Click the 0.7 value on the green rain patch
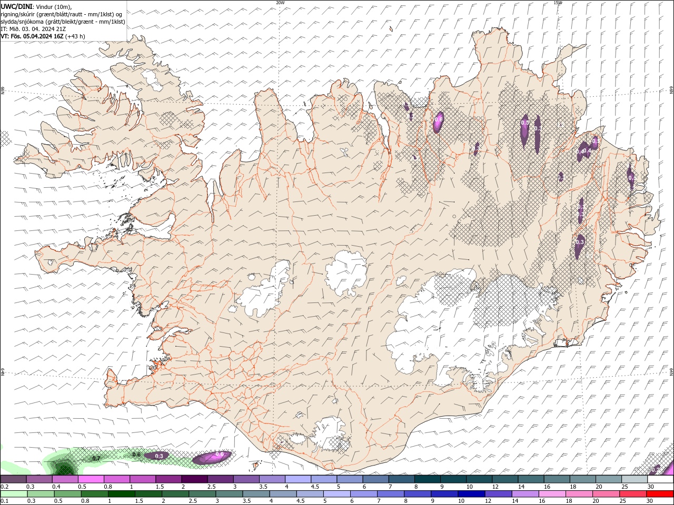Viewport: 674px width, 505px height. coord(96,459)
